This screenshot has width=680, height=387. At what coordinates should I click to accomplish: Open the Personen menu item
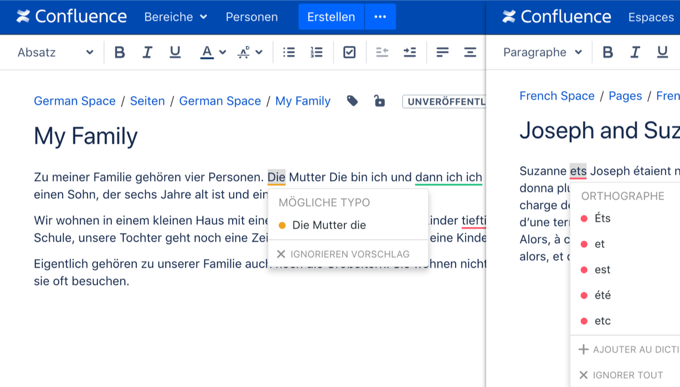(251, 17)
